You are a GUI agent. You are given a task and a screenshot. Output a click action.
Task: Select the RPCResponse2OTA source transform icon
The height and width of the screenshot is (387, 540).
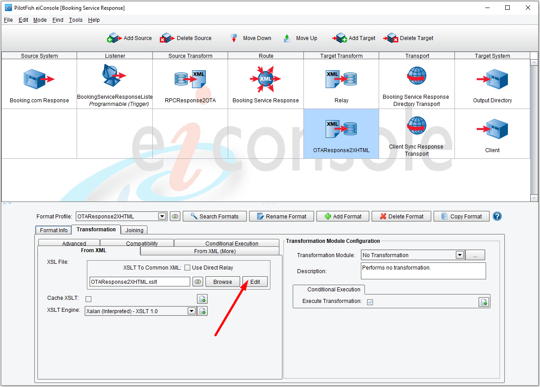click(190, 79)
